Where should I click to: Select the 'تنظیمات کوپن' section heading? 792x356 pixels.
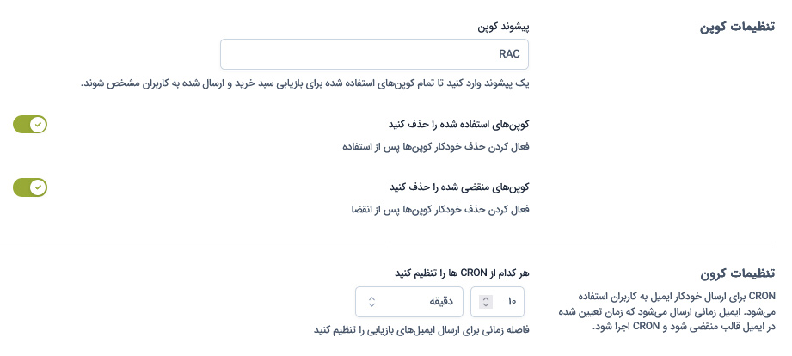737,27
